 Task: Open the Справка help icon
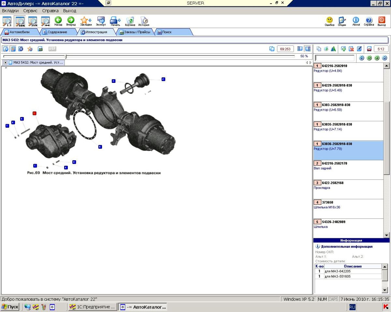click(x=369, y=21)
